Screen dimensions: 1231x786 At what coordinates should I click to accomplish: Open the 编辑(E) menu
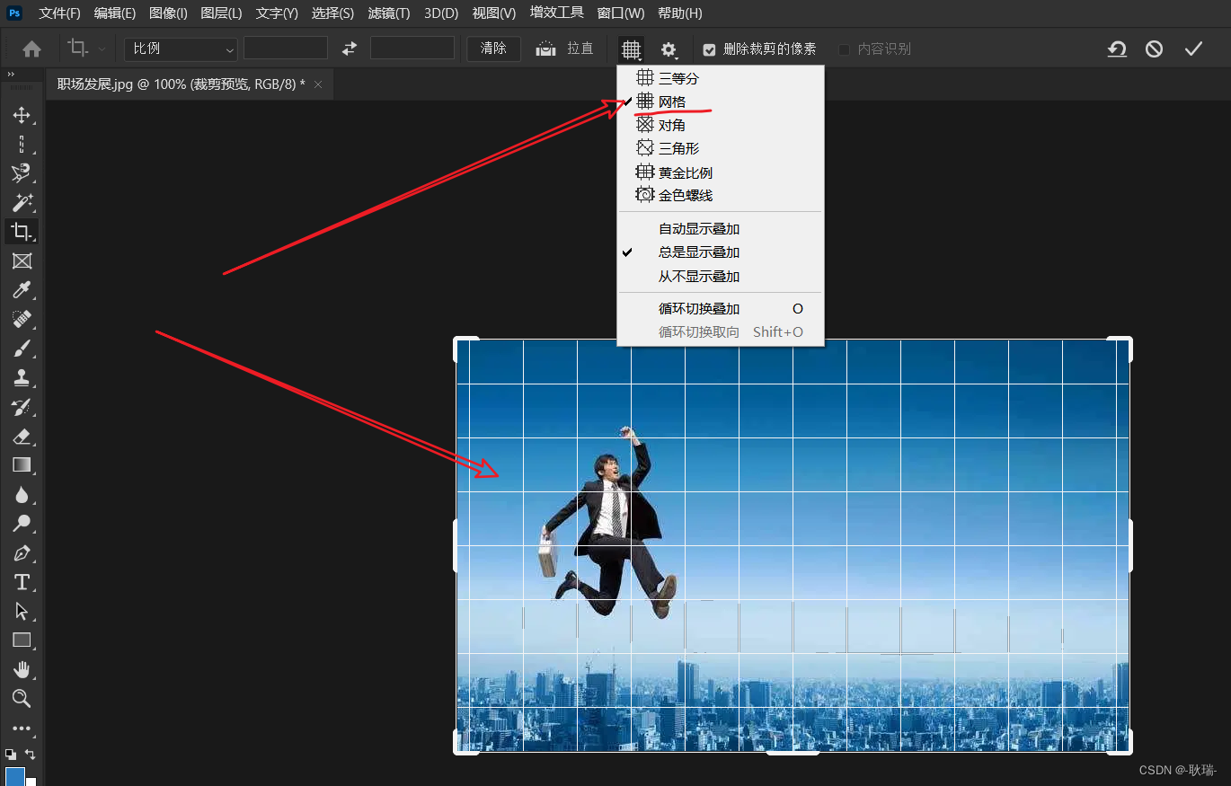pyautogui.click(x=115, y=13)
